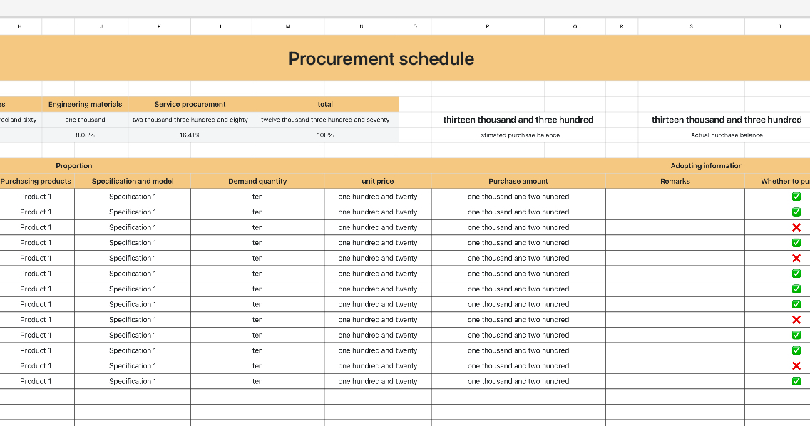Image resolution: width=810 pixels, height=426 pixels.
Task: Toggle the green checkbox in the second product row
Action: (x=796, y=212)
